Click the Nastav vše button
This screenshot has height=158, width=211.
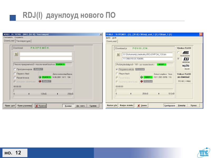pos(112,105)
